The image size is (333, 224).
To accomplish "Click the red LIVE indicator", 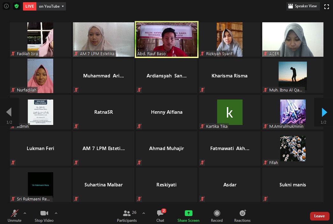I will (x=30, y=6).
